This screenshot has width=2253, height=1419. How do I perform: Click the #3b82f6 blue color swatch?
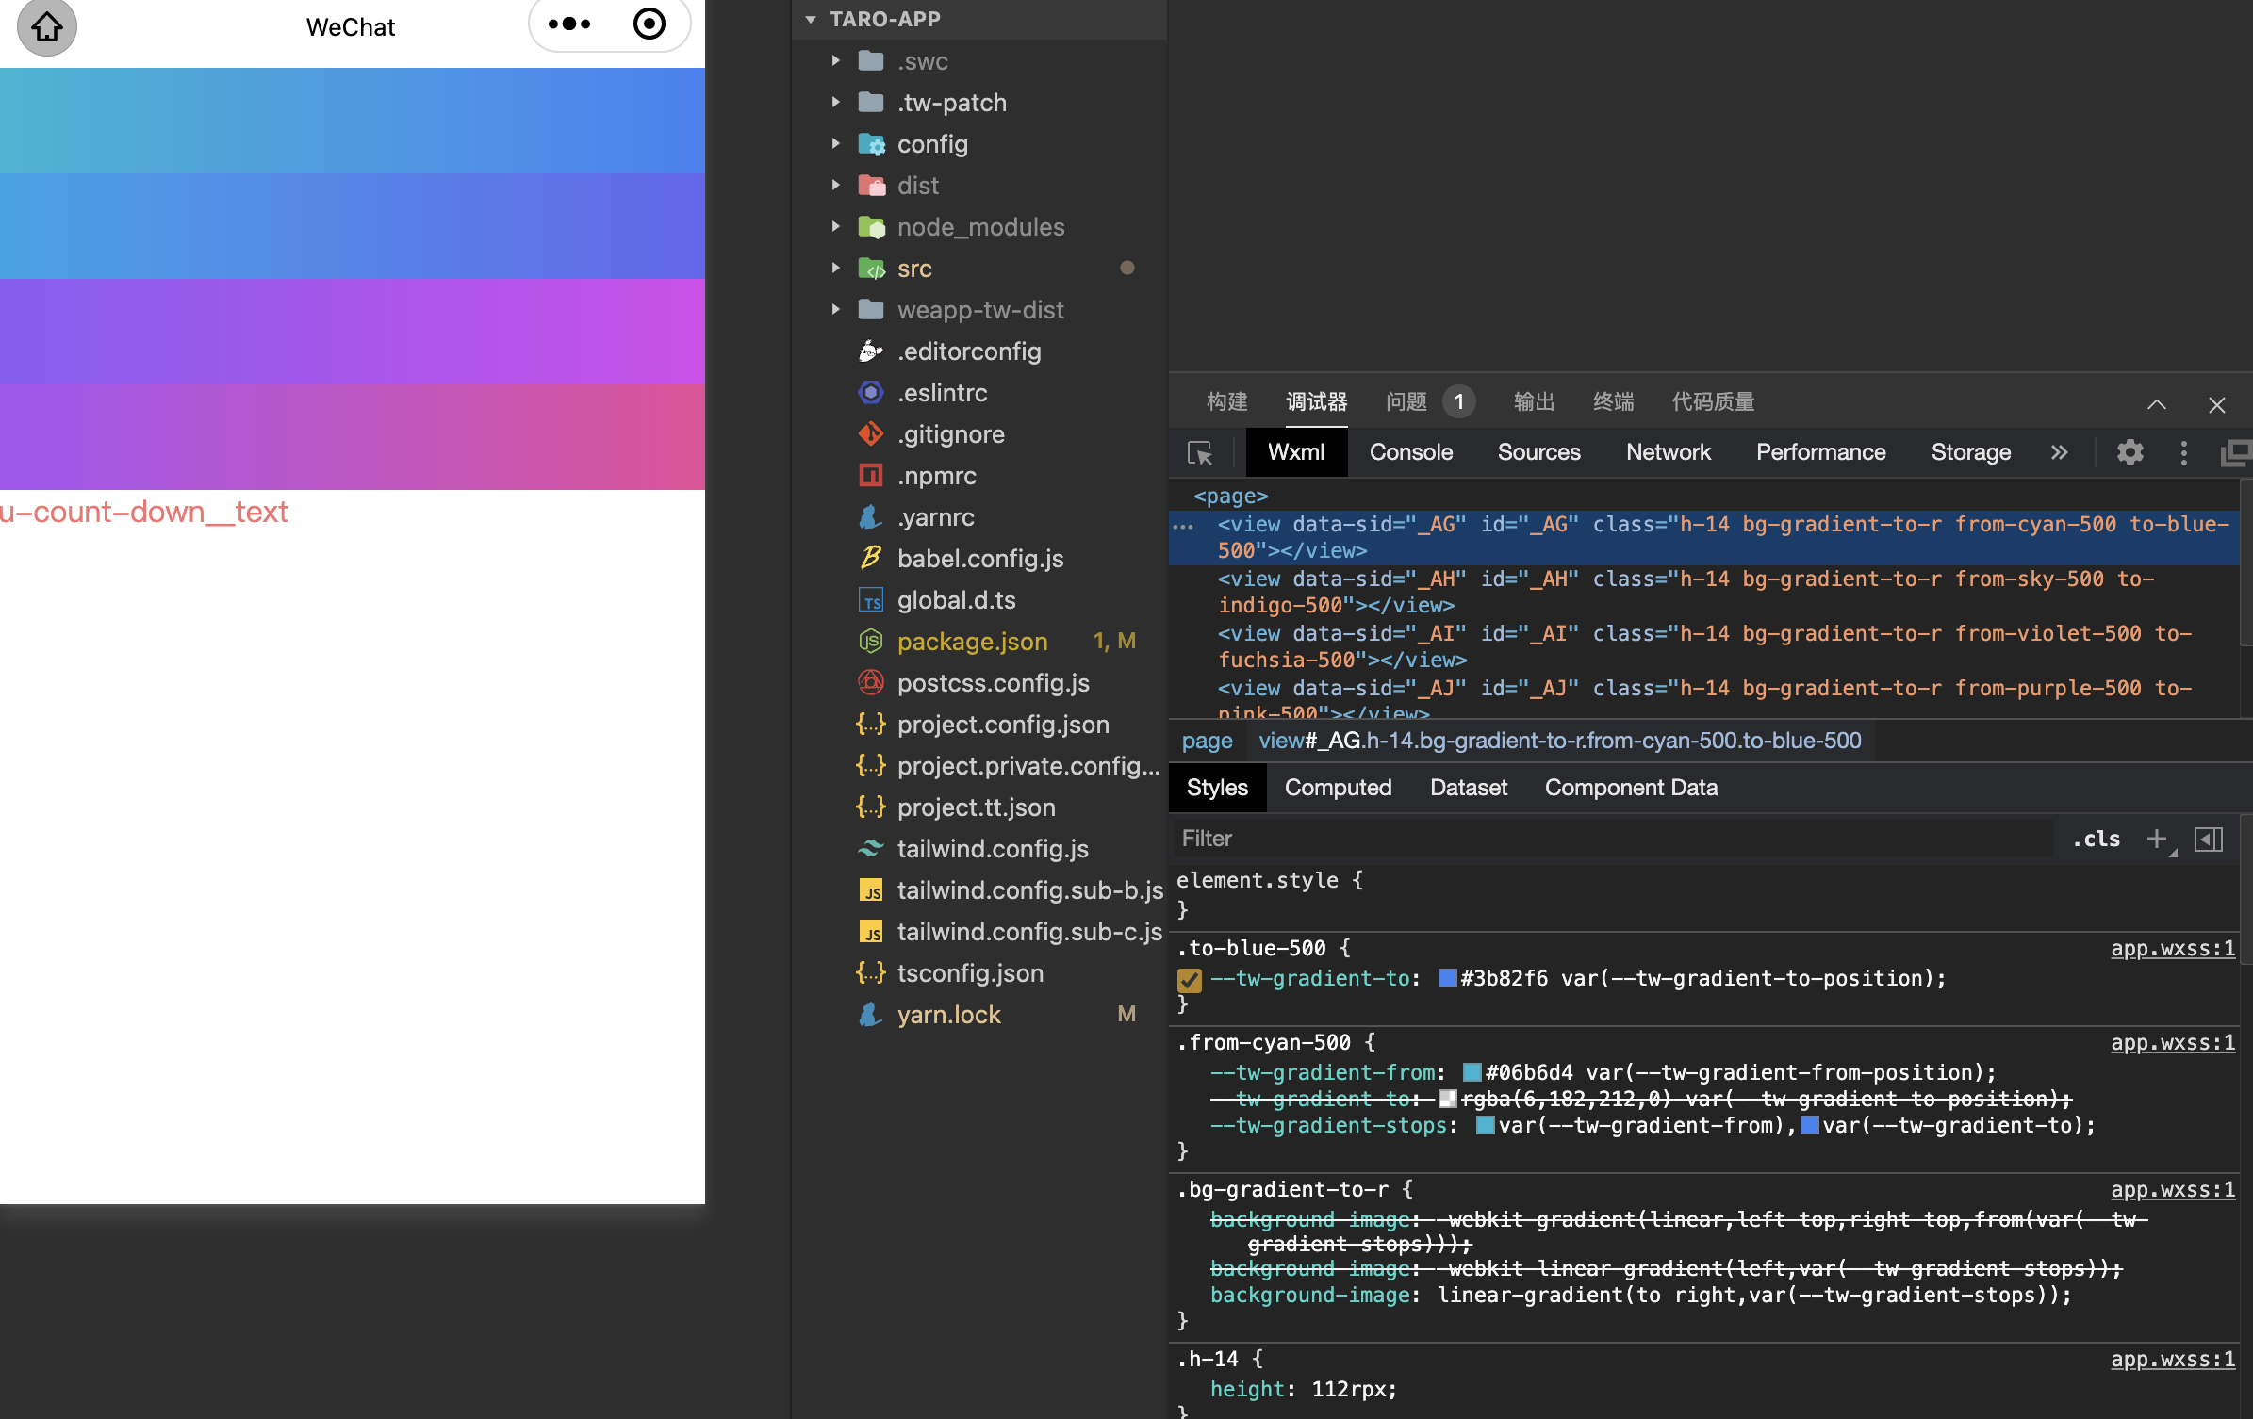click(1447, 978)
